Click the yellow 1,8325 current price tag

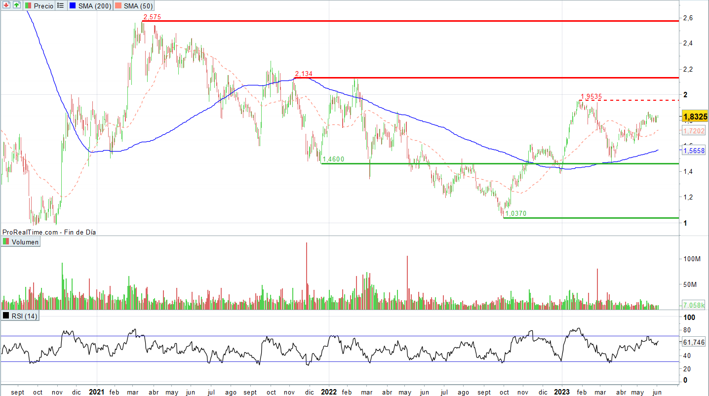coord(695,117)
